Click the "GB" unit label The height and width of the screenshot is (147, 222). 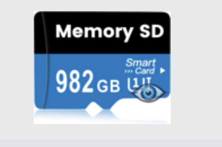pos(108,86)
